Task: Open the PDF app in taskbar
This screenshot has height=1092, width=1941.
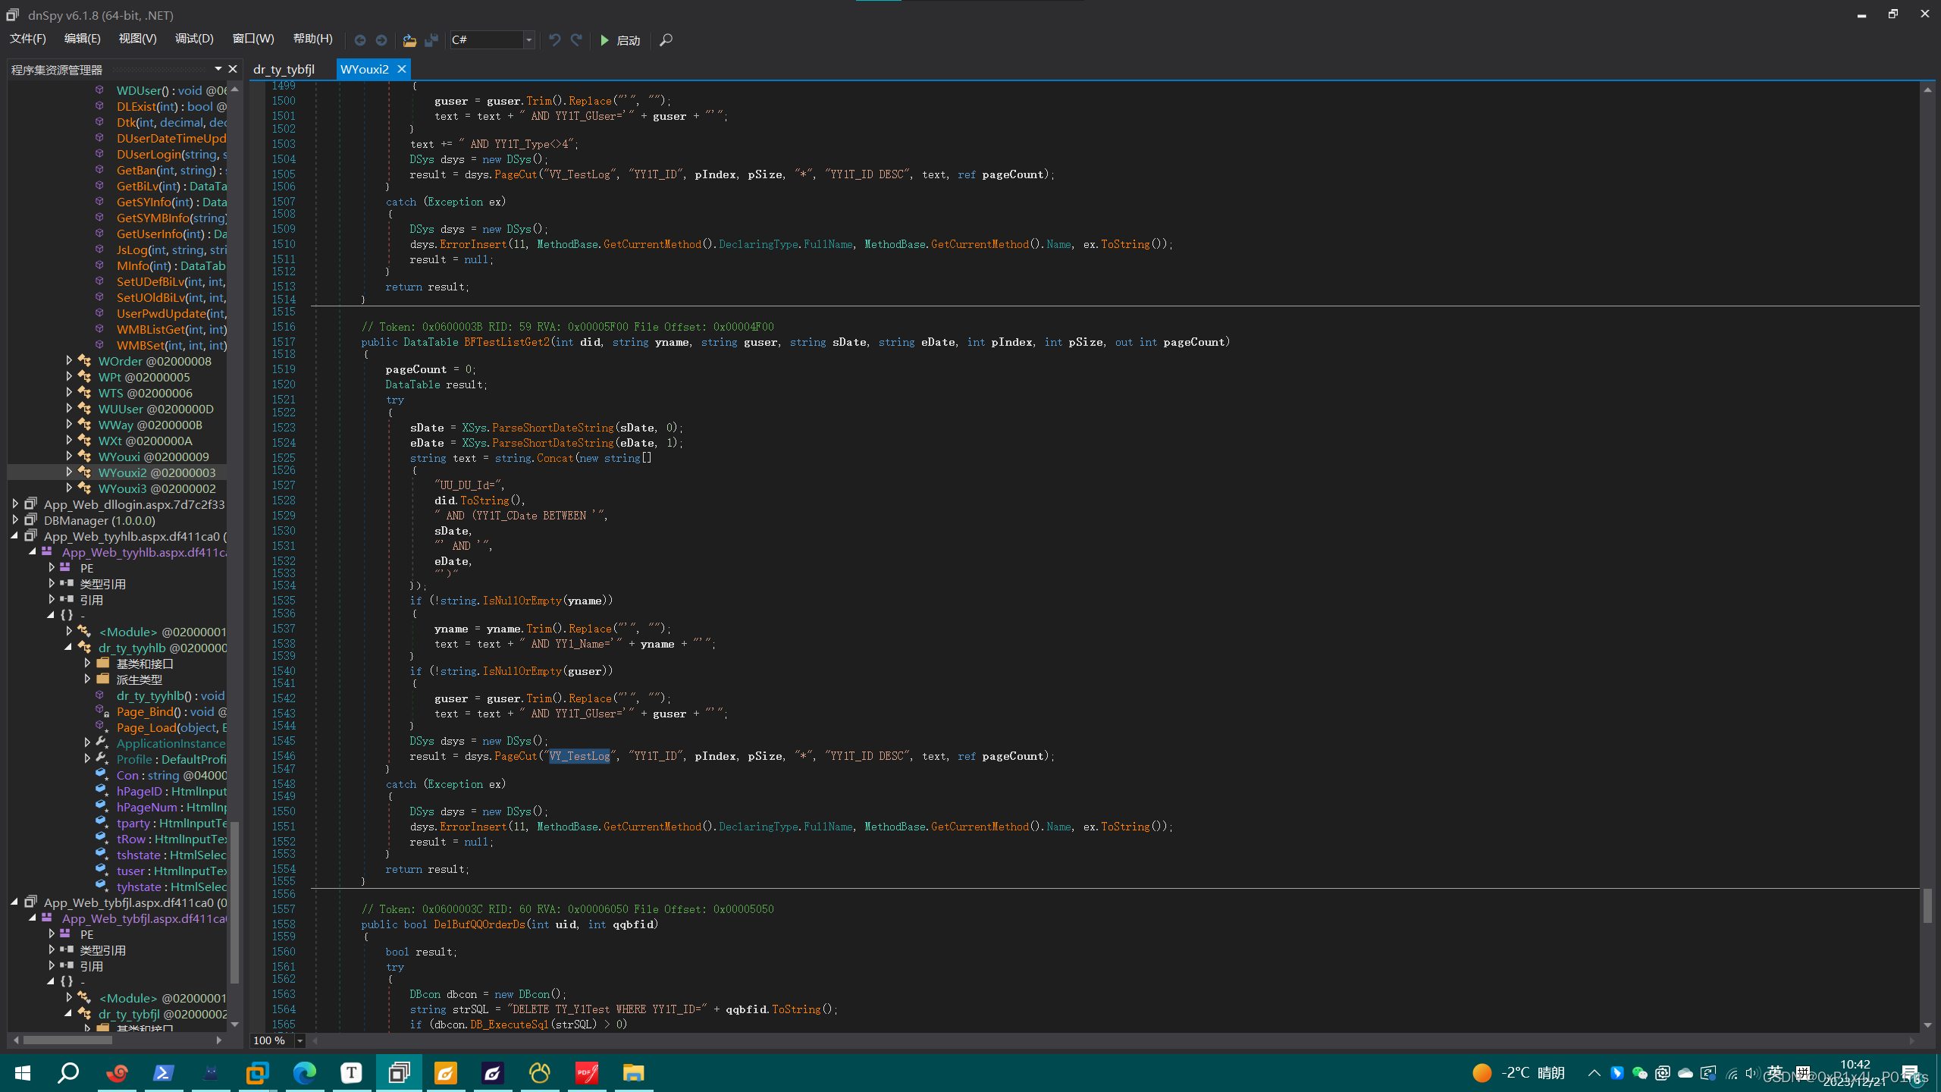Action: coord(586,1073)
